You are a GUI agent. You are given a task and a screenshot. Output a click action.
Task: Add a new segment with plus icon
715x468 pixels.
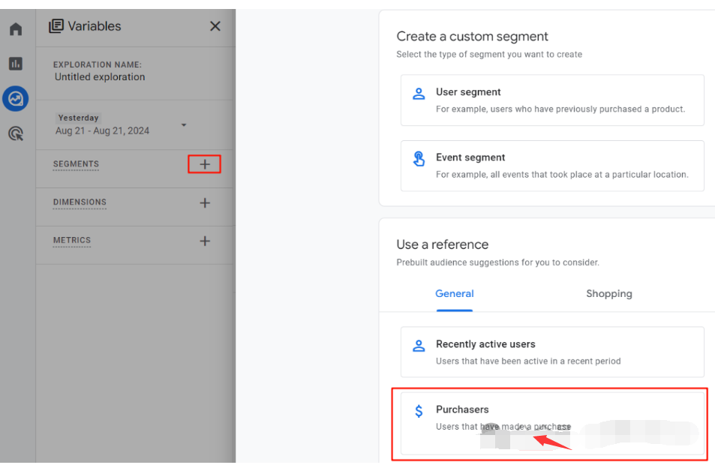pos(204,164)
